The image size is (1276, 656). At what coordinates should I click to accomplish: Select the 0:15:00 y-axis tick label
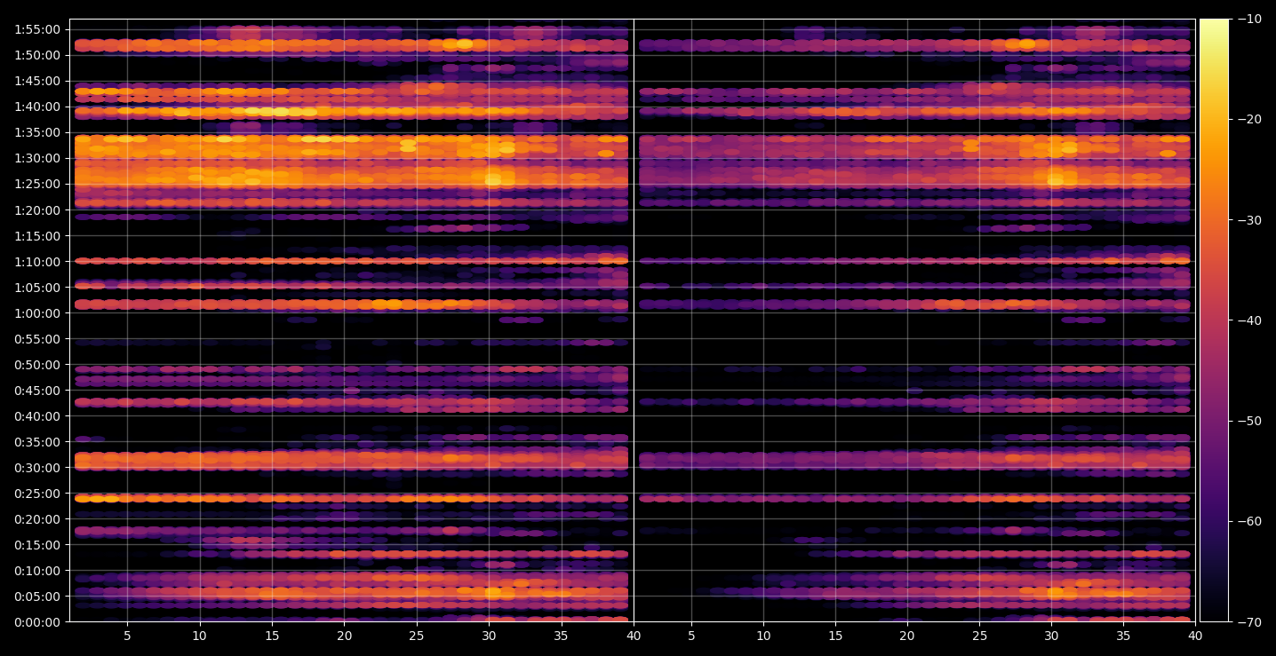[x=37, y=545]
